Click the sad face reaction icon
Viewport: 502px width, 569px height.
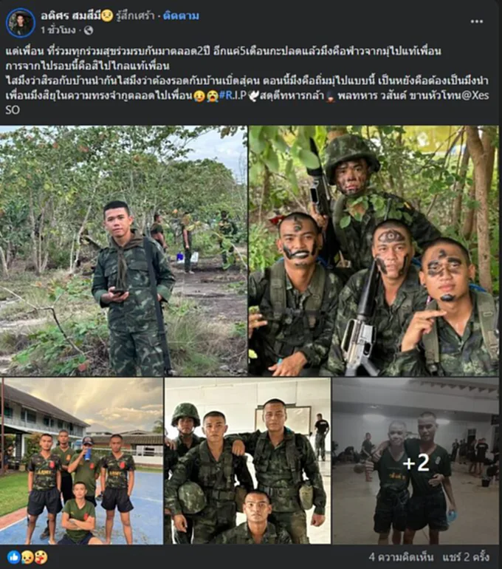click(x=27, y=557)
